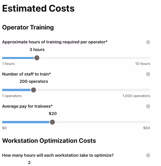Click blue filled portion of staff slider
Image resolution: width=161 pixels, height=166 pixels.
(17, 90)
